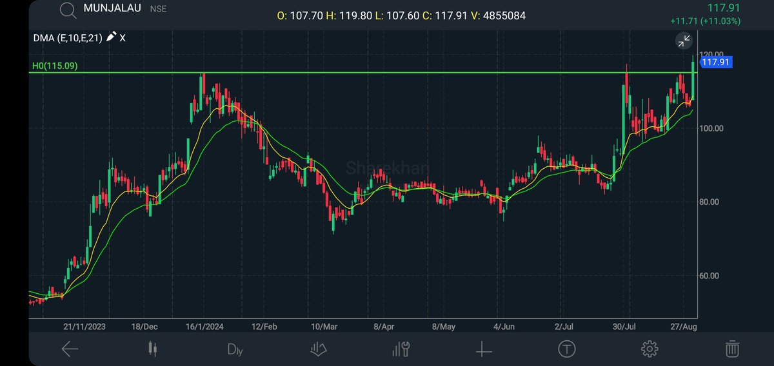
Task: Click the 21/11/2023 date axis label
Action: pos(86,327)
